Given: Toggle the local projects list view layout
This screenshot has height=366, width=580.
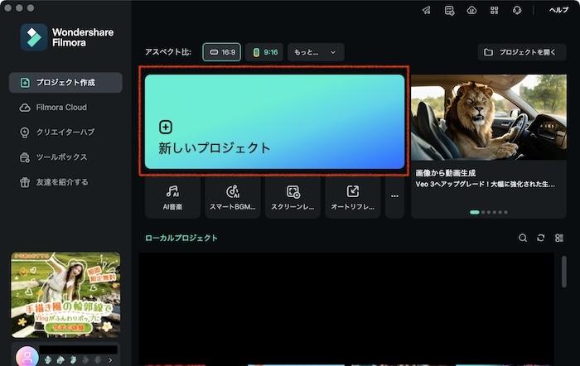Looking at the screenshot, I should tap(559, 238).
